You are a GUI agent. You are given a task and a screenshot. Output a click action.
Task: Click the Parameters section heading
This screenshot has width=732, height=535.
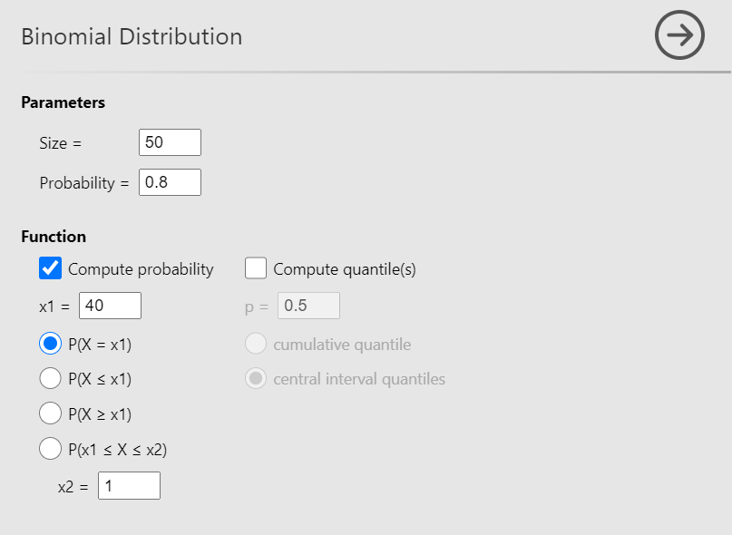click(x=63, y=102)
